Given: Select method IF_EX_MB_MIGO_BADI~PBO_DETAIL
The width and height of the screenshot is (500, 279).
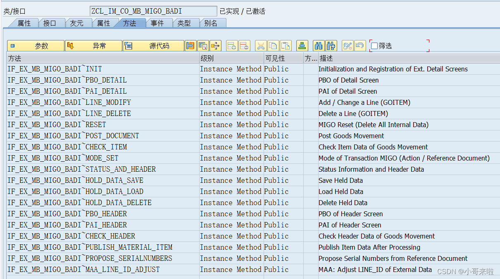Looking at the screenshot, I should pos(67,80).
